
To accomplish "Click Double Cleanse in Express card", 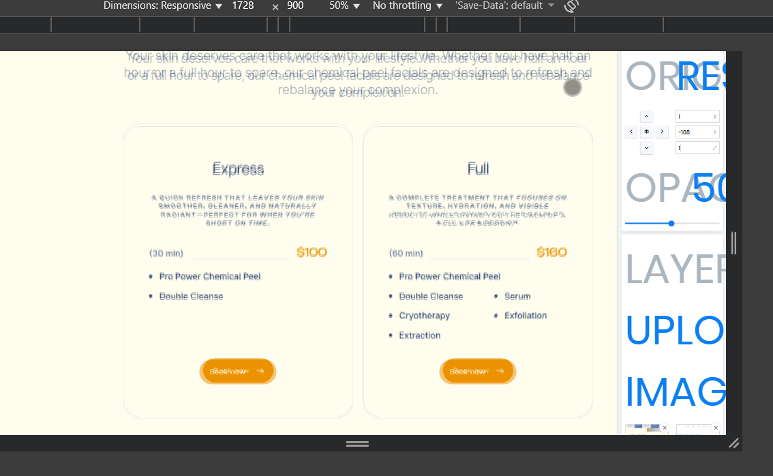I will (x=192, y=297).
